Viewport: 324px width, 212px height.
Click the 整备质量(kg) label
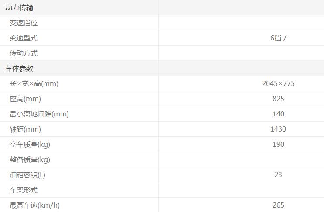30,159
